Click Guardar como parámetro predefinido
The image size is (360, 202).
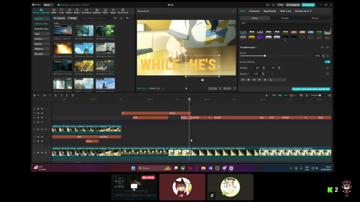(x=311, y=89)
